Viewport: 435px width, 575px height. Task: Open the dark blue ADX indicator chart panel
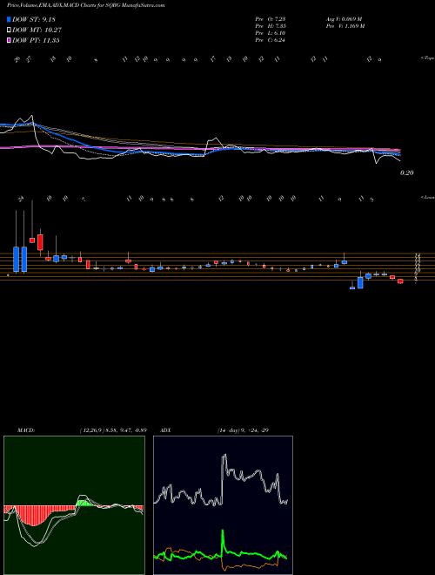(x=223, y=505)
